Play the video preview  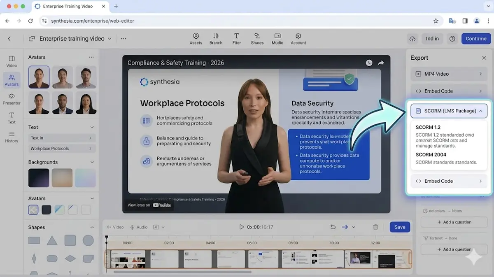(x=241, y=227)
